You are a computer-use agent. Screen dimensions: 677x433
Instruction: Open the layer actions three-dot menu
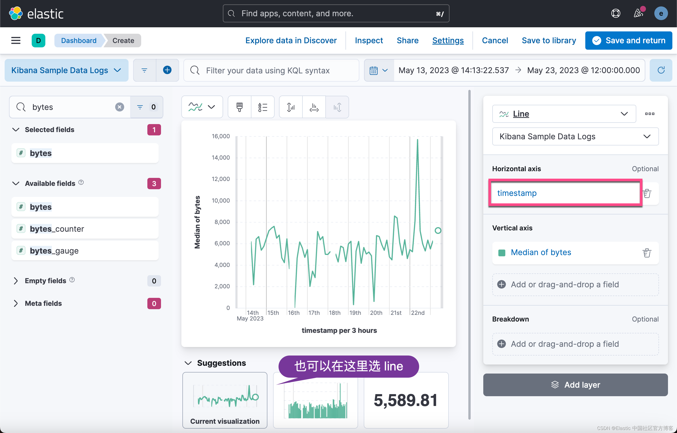pyautogui.click(x=649, y=114)
